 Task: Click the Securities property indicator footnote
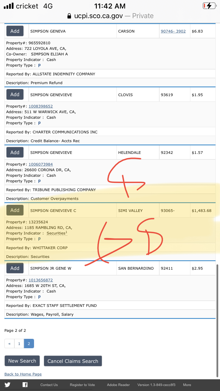click(x=57, y=233)
